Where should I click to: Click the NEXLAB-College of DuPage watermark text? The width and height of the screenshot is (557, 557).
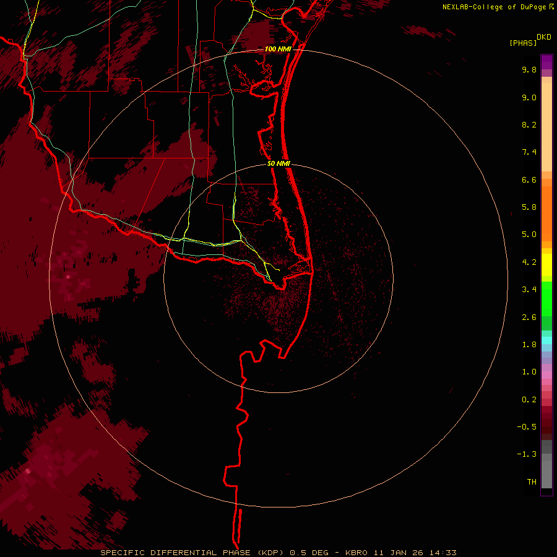498,7
